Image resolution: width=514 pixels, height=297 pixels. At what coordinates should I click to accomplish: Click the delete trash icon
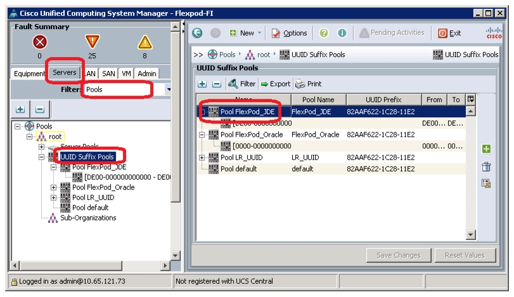(x=486, y=167)
